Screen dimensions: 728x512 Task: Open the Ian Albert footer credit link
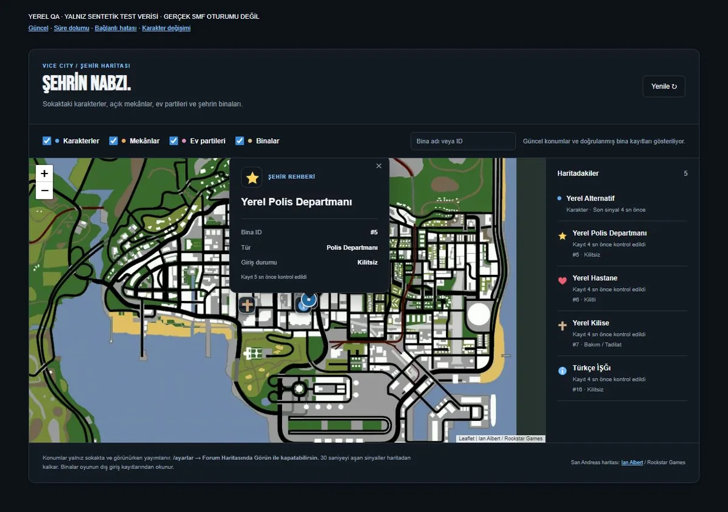632,462
